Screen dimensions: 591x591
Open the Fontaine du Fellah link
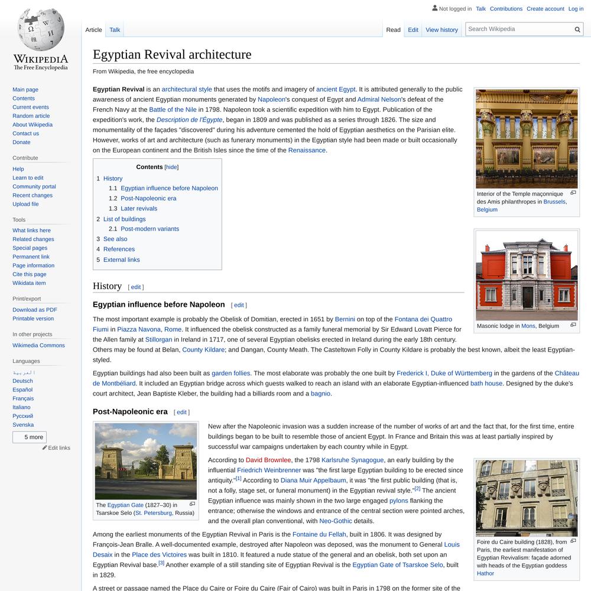click(319, 534)
